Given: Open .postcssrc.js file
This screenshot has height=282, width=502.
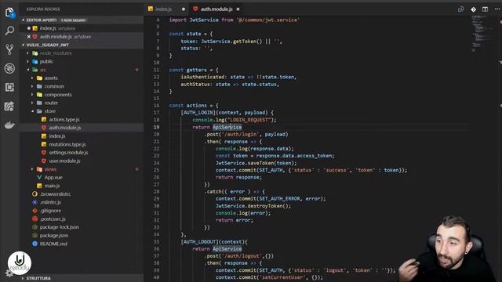Looking at the screenshot, I should 53,219.
